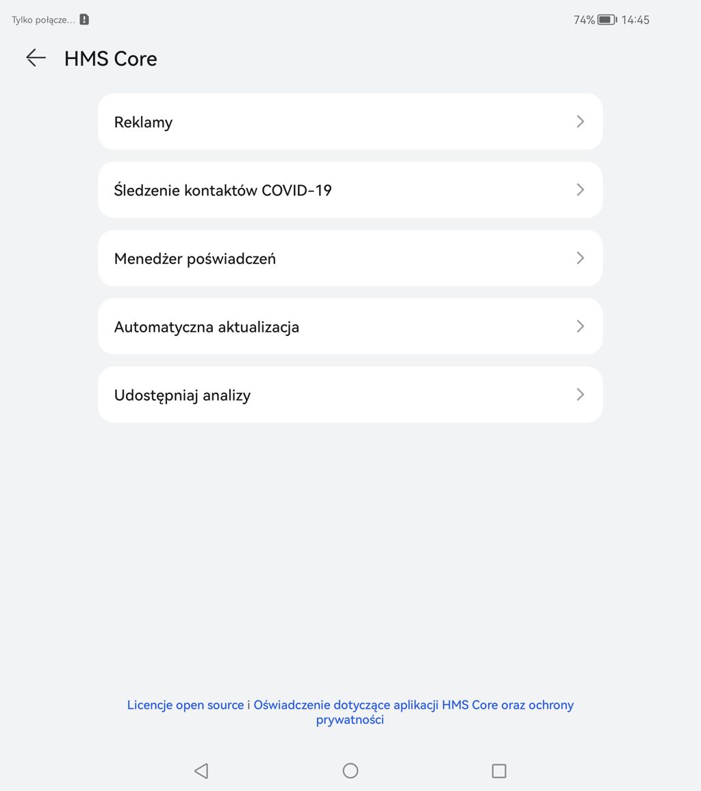Tap the chevron on Udostępniaj analizy row
The image size is (701, 791).
(580, 395)
